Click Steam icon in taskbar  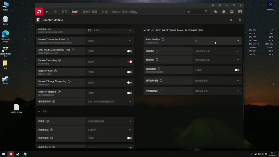[18, 154]
